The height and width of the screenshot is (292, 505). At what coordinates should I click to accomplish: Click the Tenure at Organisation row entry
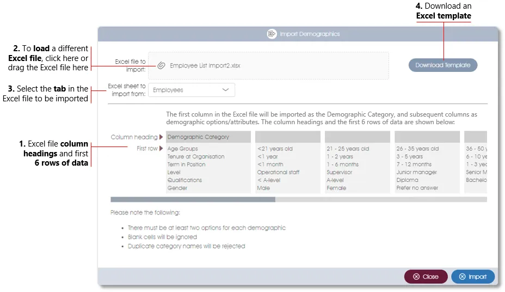196,156
